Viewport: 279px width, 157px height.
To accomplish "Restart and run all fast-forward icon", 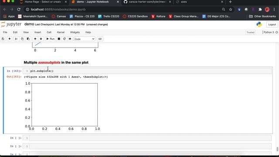I will 70,39.
